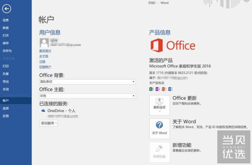
Task: Select 打印 in the sidebar
Action: pos(6,66)
